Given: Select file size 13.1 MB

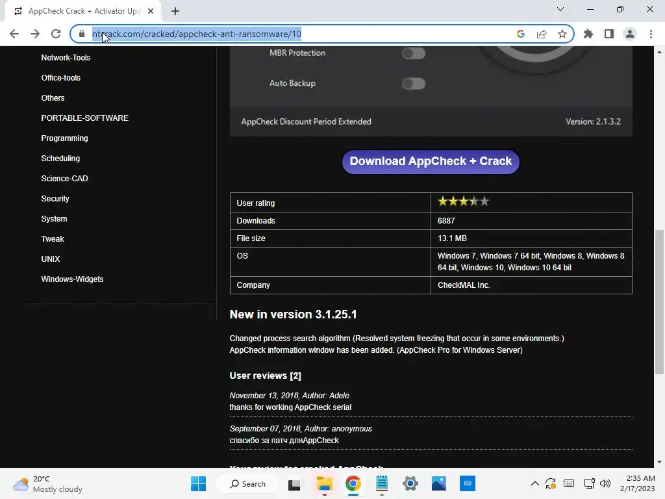Looking at the screenshot, I should (452, 238).
